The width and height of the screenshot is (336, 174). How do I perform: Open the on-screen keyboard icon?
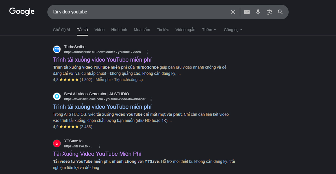(x=247, y=12)
